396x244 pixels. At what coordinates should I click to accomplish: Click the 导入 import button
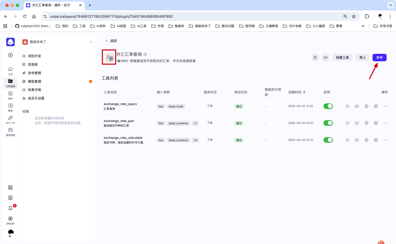362,58
